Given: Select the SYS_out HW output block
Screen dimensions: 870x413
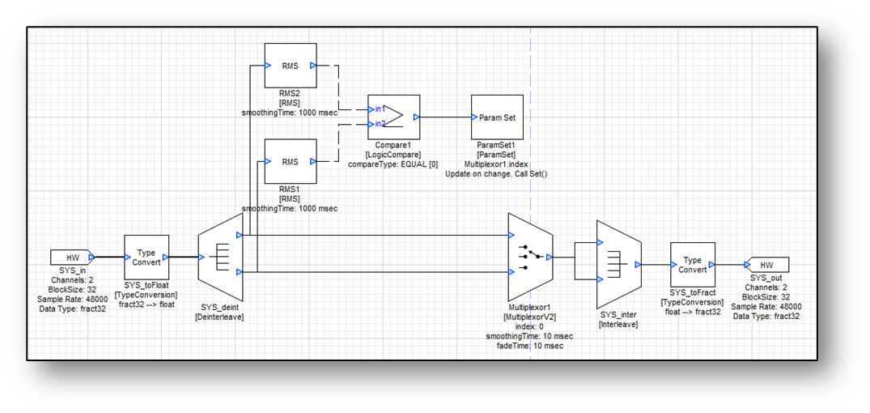Looking at the screenshot, I should [x=766, y=265].
